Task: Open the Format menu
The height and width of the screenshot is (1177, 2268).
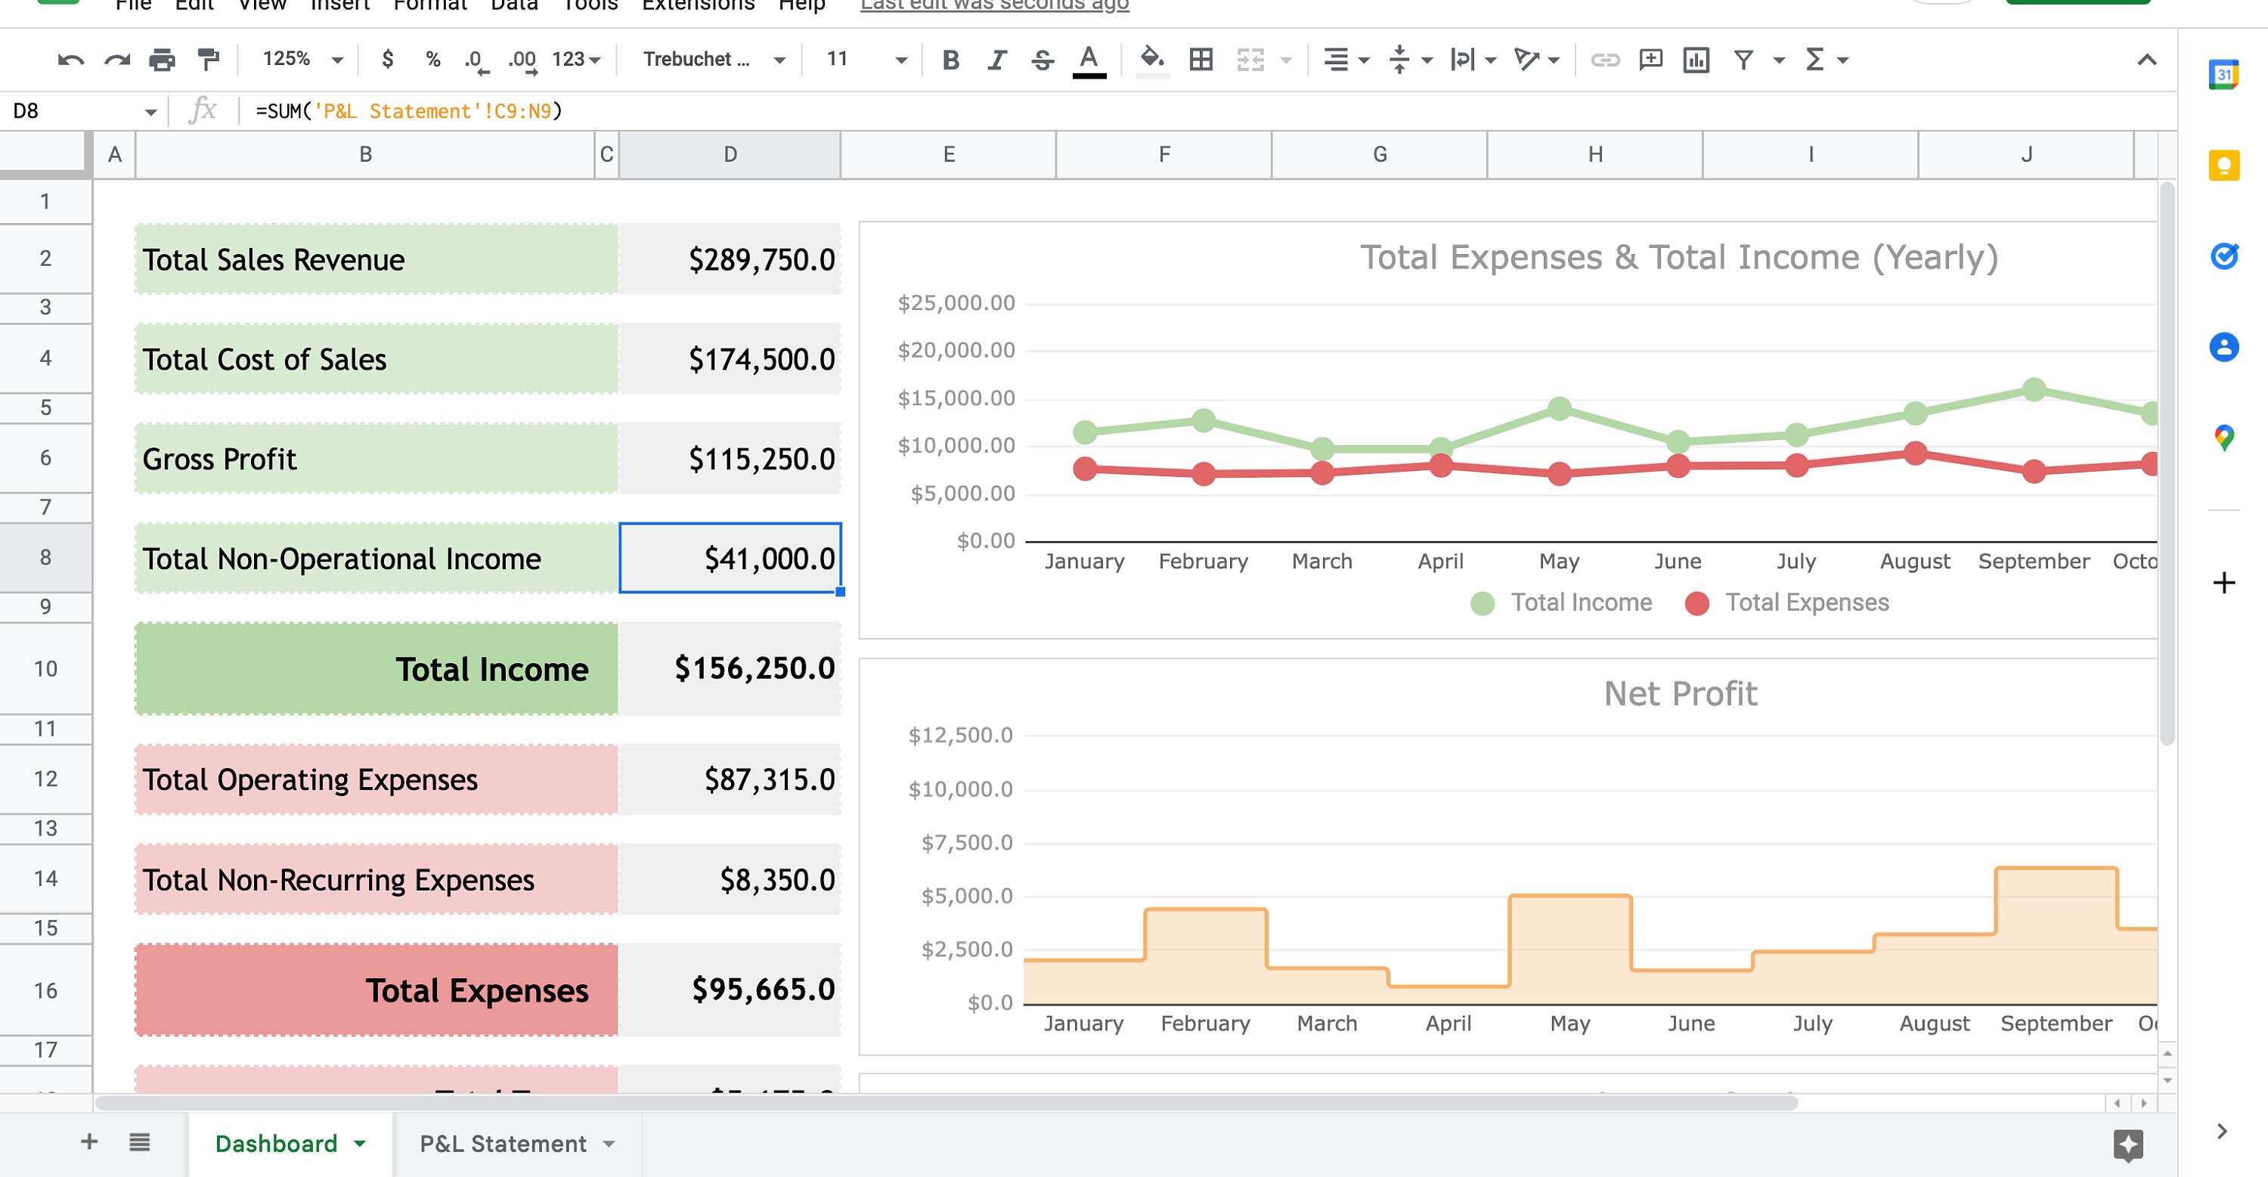Action: [429, 6]
